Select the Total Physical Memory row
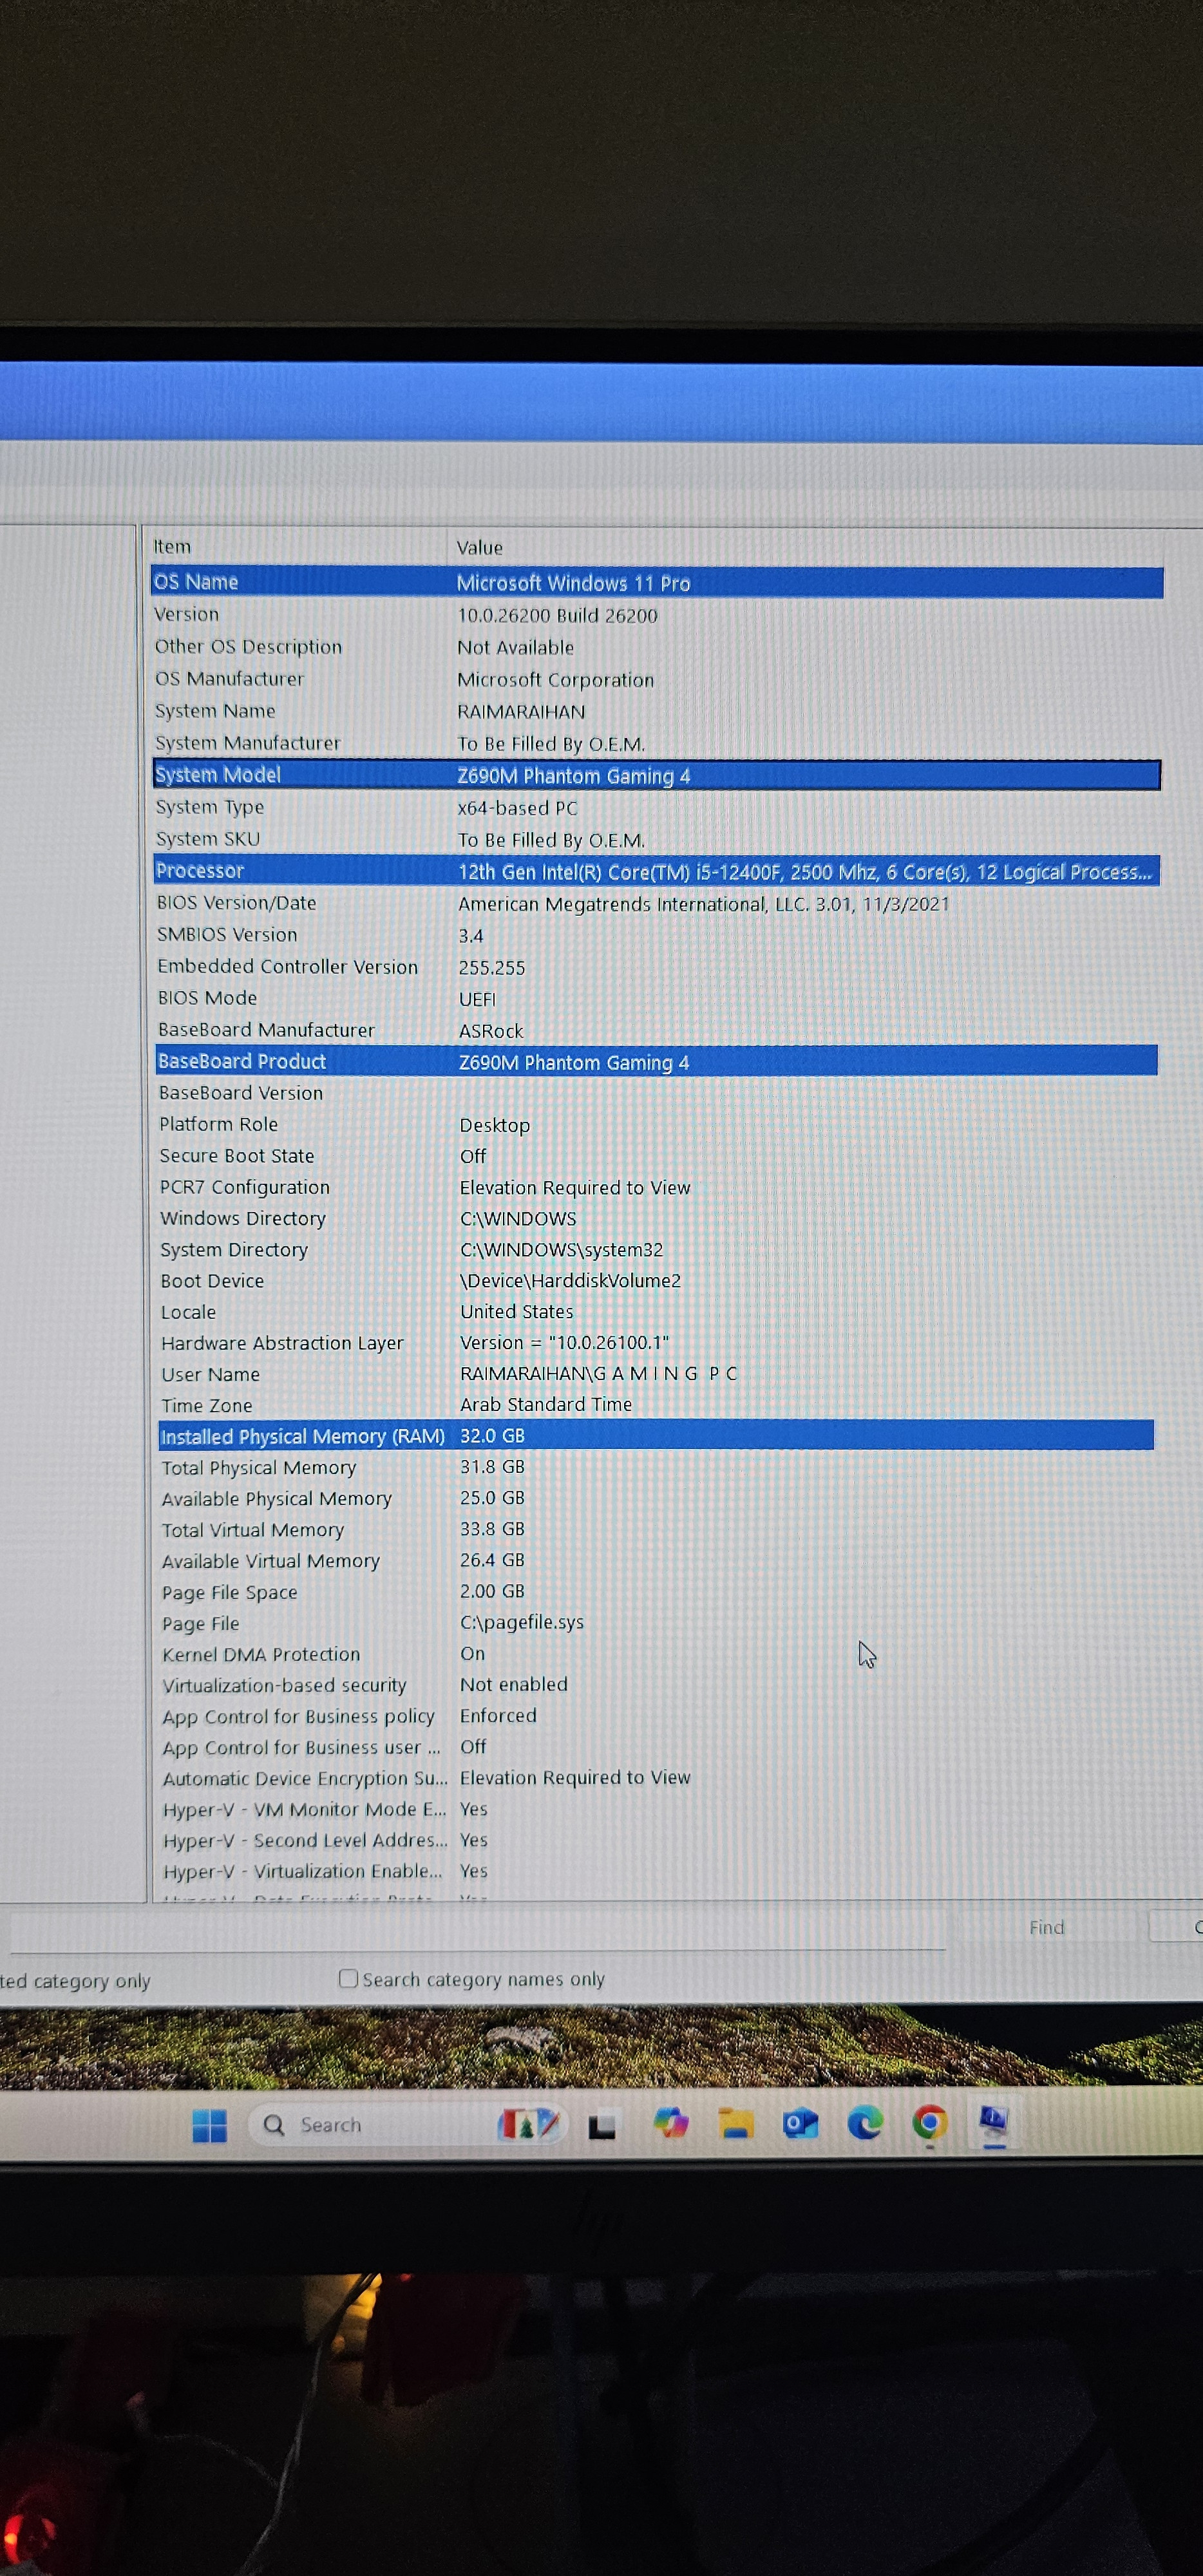Image resolution: width=1203 pixels, height=2576 pixels. click(657, 1467)
